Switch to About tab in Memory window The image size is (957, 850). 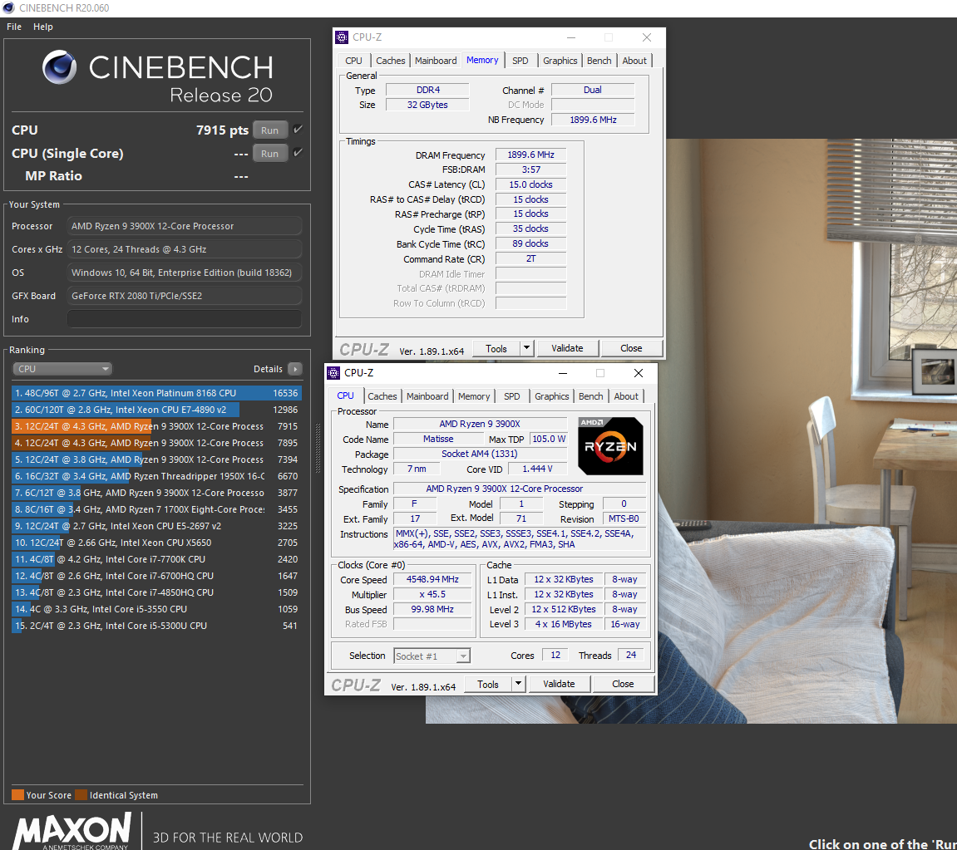(x=634, y=61)
